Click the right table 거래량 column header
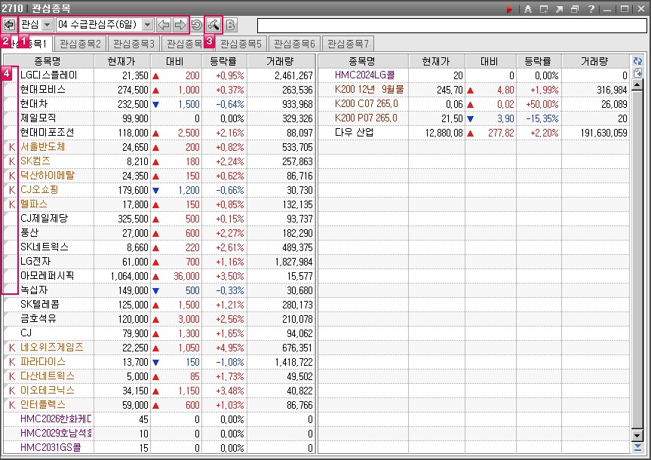The height and width of the screenshot is (460, 651). (595, 61)
